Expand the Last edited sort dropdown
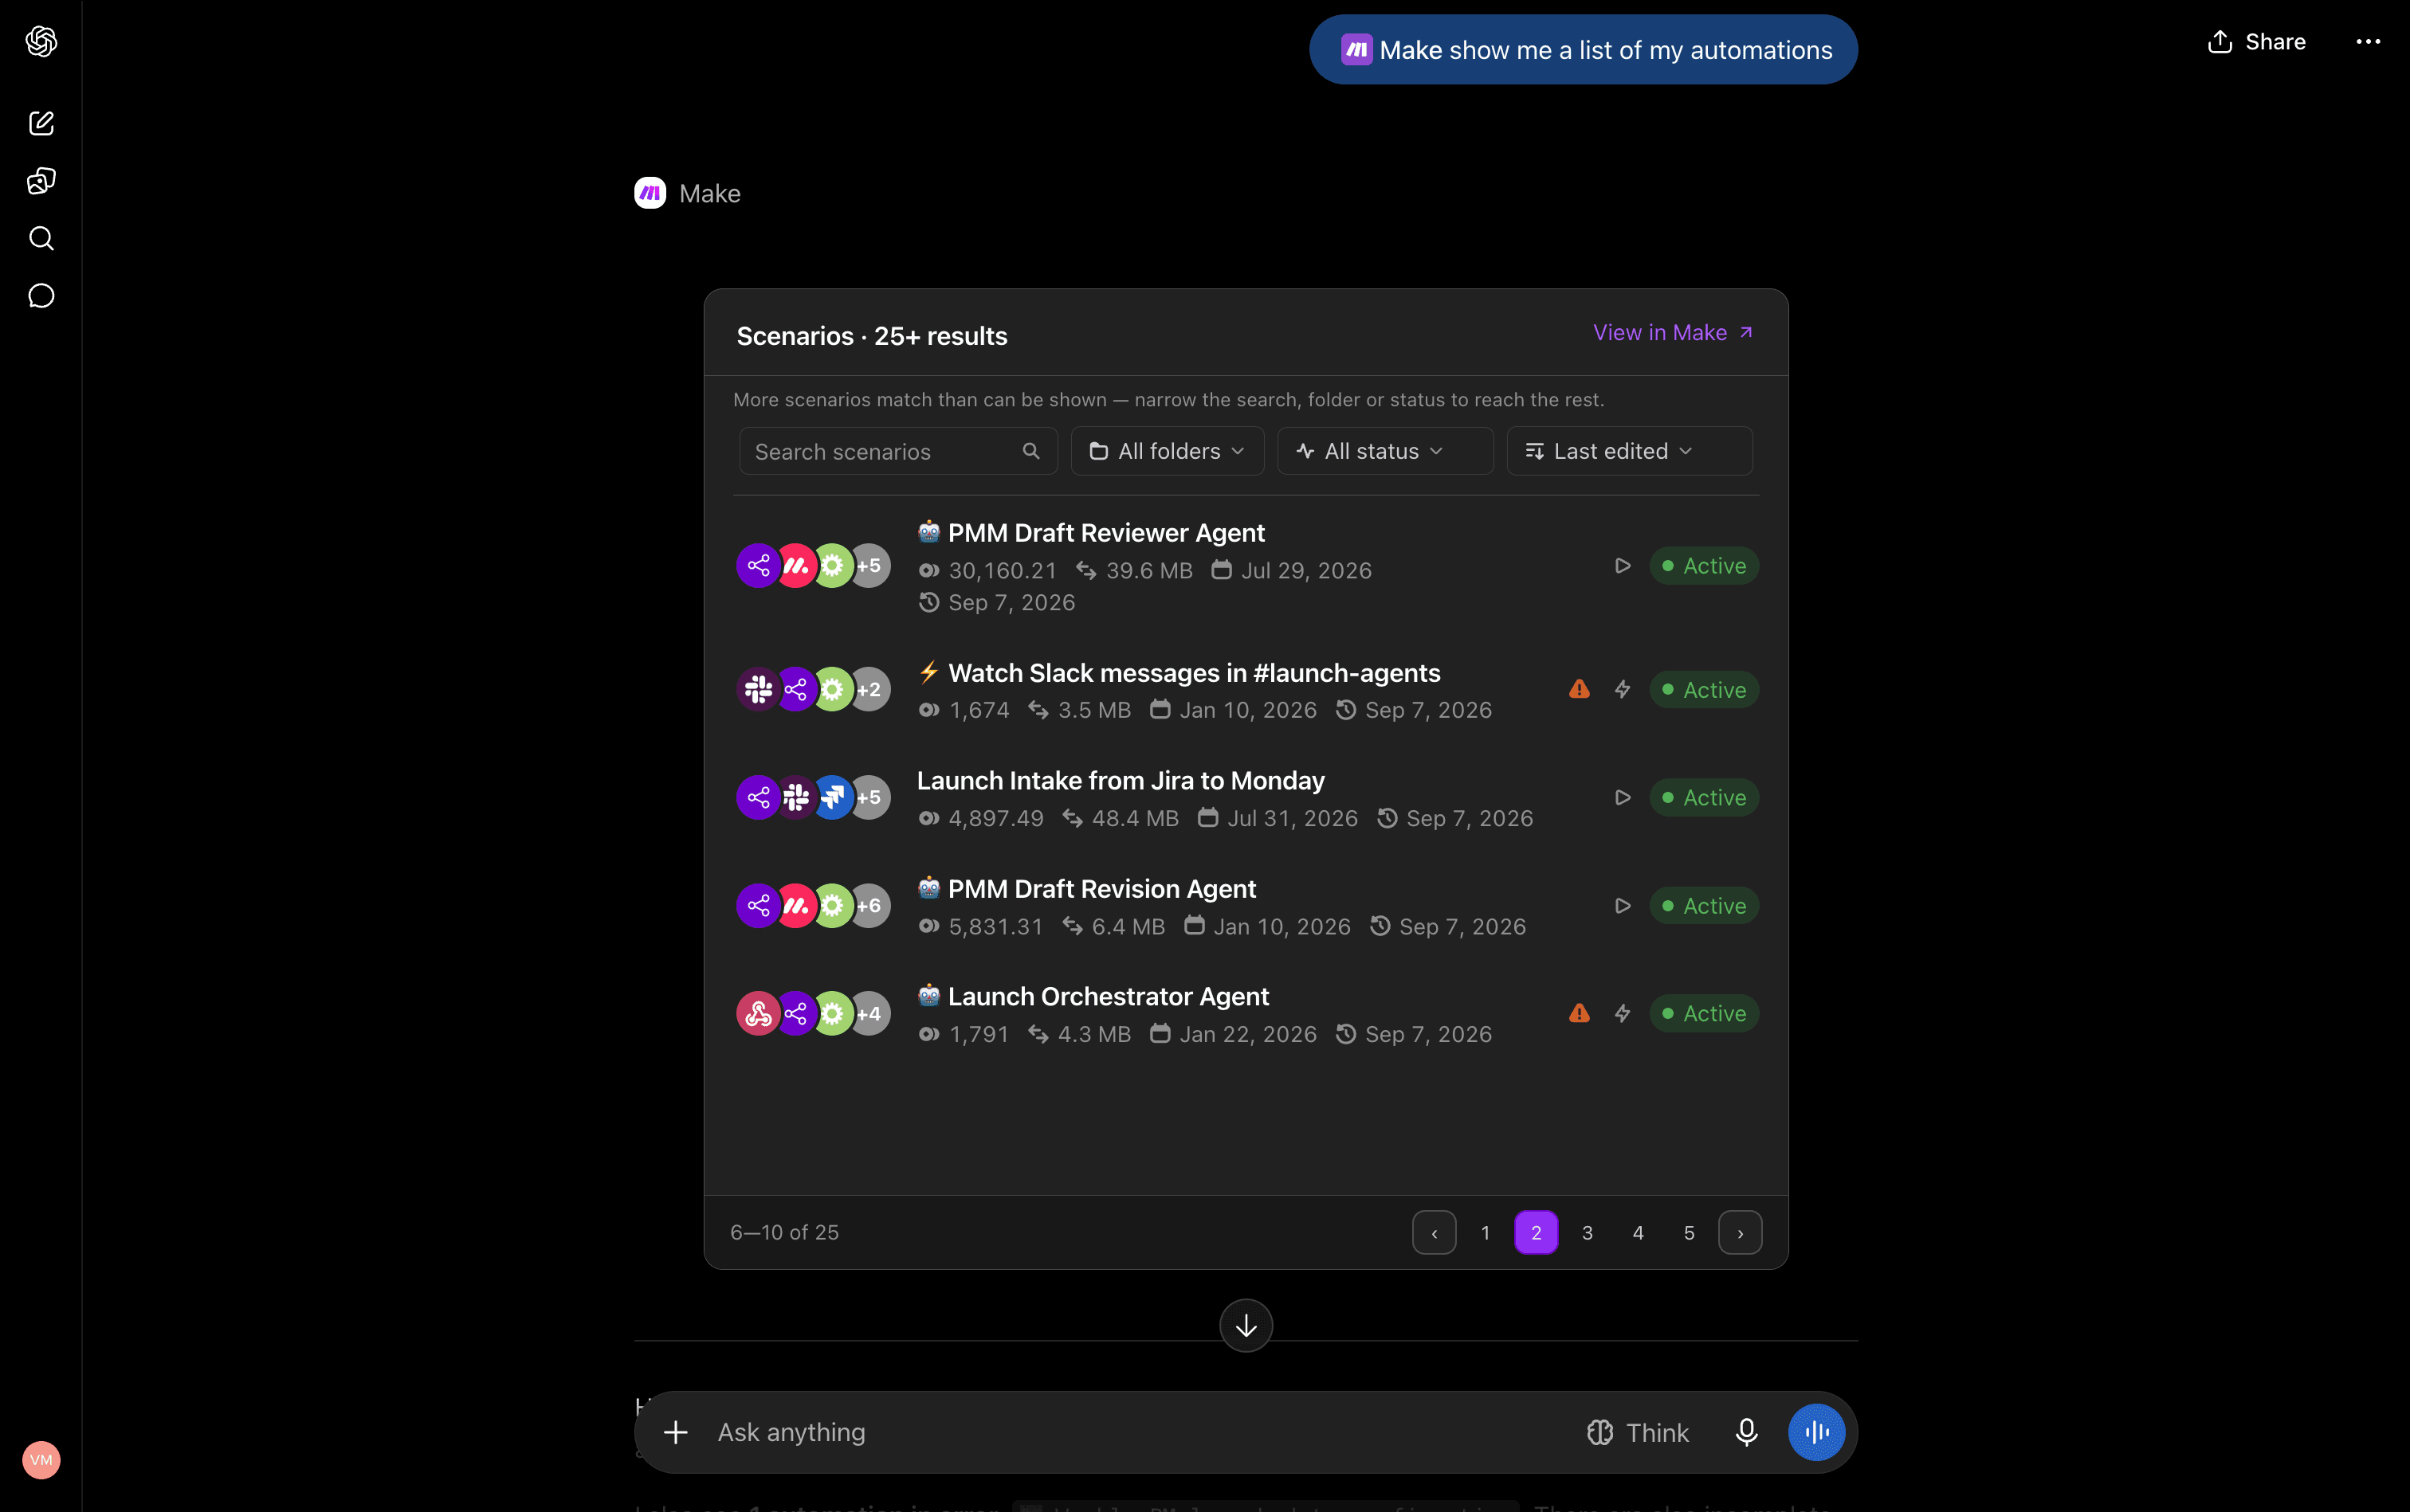 (1630, 451)
